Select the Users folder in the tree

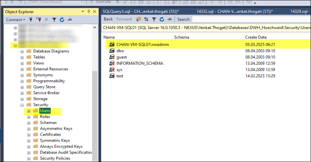(45, 111)
